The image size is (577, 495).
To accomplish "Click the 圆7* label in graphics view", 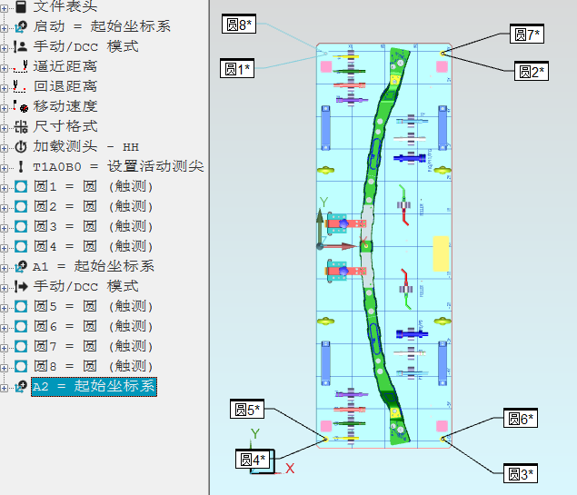I will pos(527,35).
